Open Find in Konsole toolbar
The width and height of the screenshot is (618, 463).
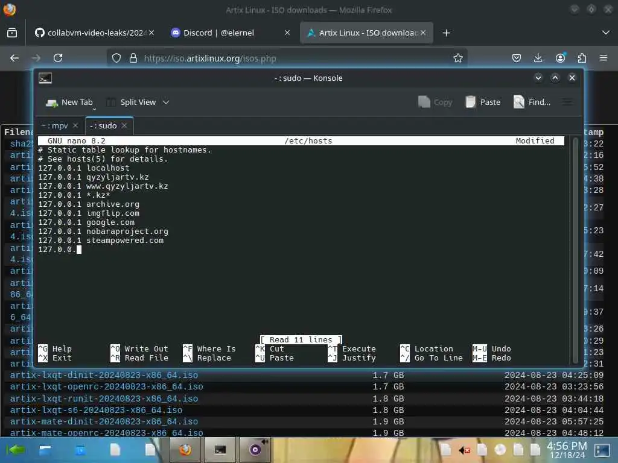532,102
